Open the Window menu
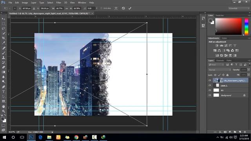The height and width of the screenshot is (141, 251). [82, 3]
